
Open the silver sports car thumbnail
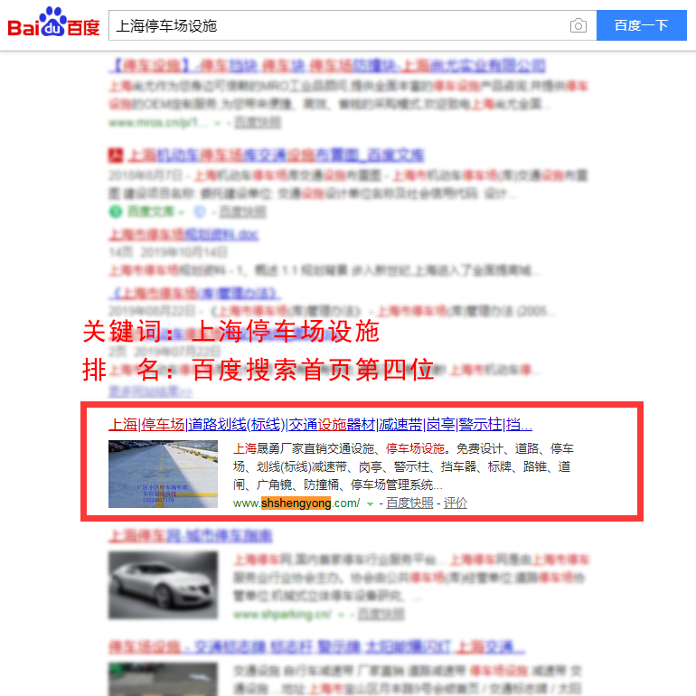click(x=163, y=585)
